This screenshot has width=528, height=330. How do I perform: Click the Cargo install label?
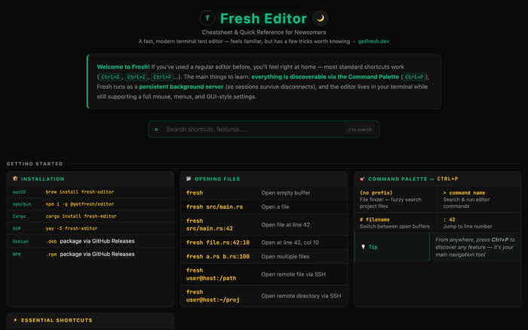click(x=19, y=216)
